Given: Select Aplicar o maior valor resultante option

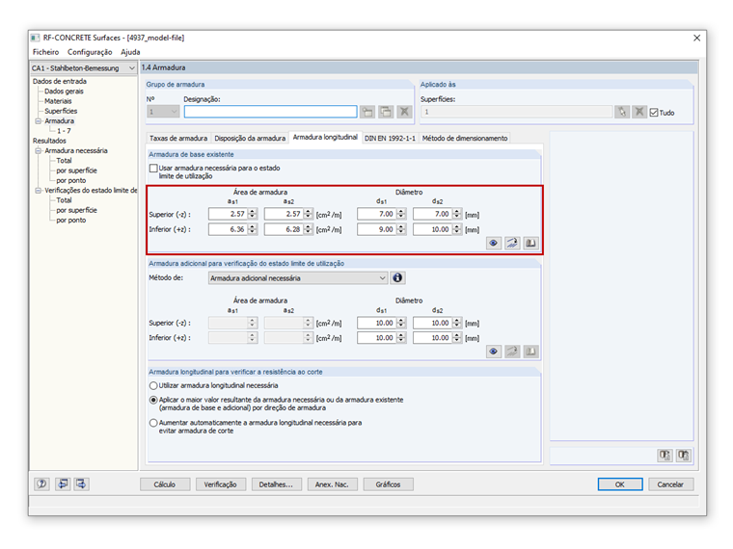Looking at the screenshot, I should (153, 400).
